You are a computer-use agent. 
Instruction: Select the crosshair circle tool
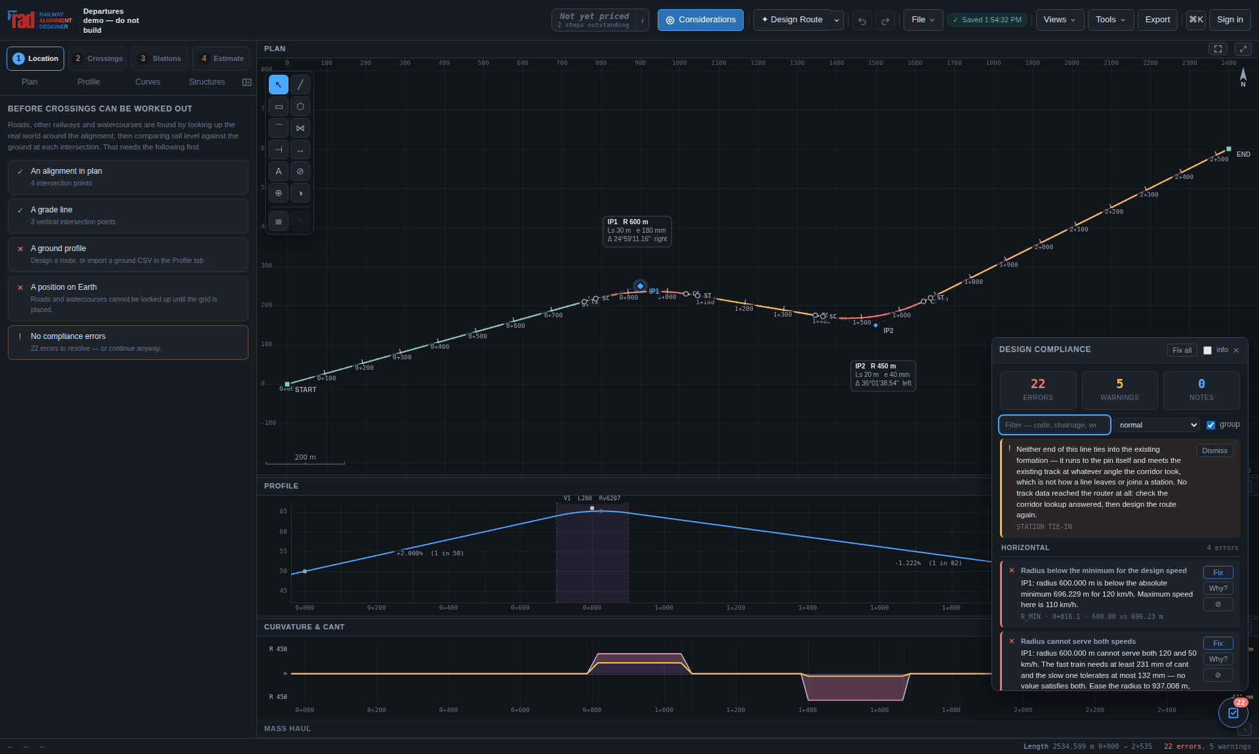tap(279, 193)
